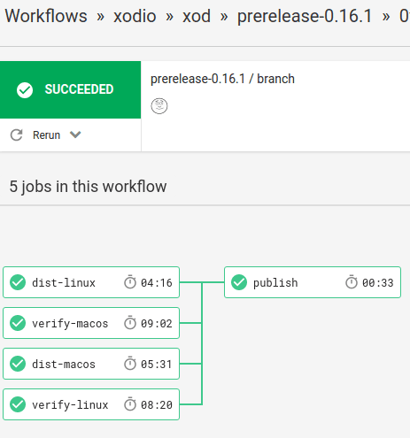
Task: Click the verify-macos green checkmark icon
Action: pos(18,323)
